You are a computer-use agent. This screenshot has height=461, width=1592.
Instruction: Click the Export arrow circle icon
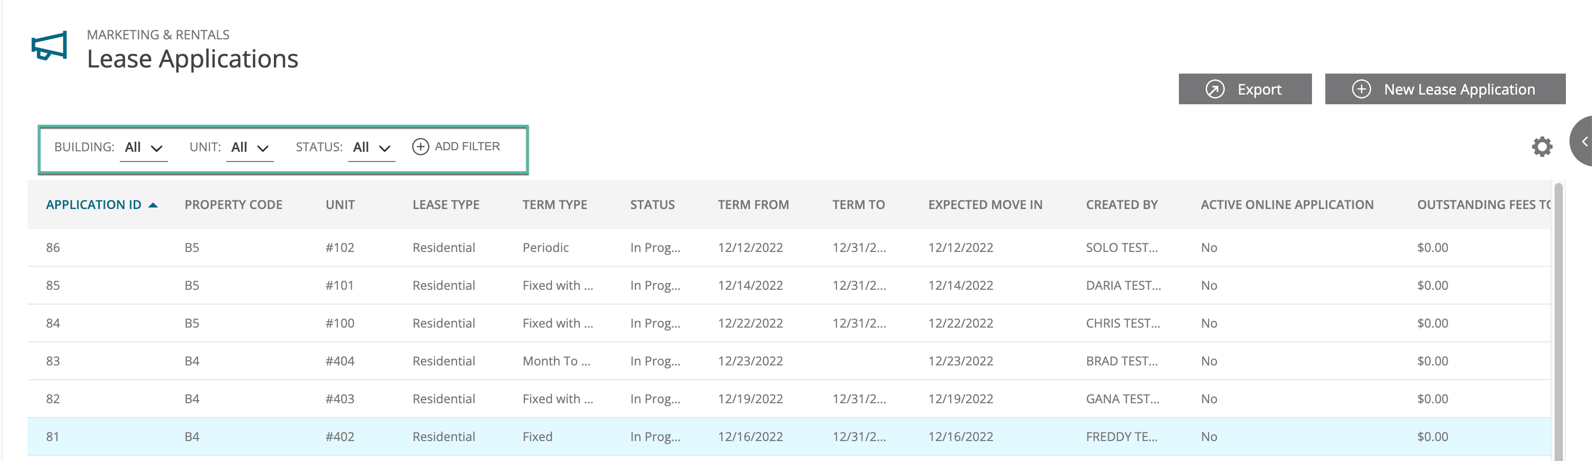pyautogui.click(x=1214, y=89)
